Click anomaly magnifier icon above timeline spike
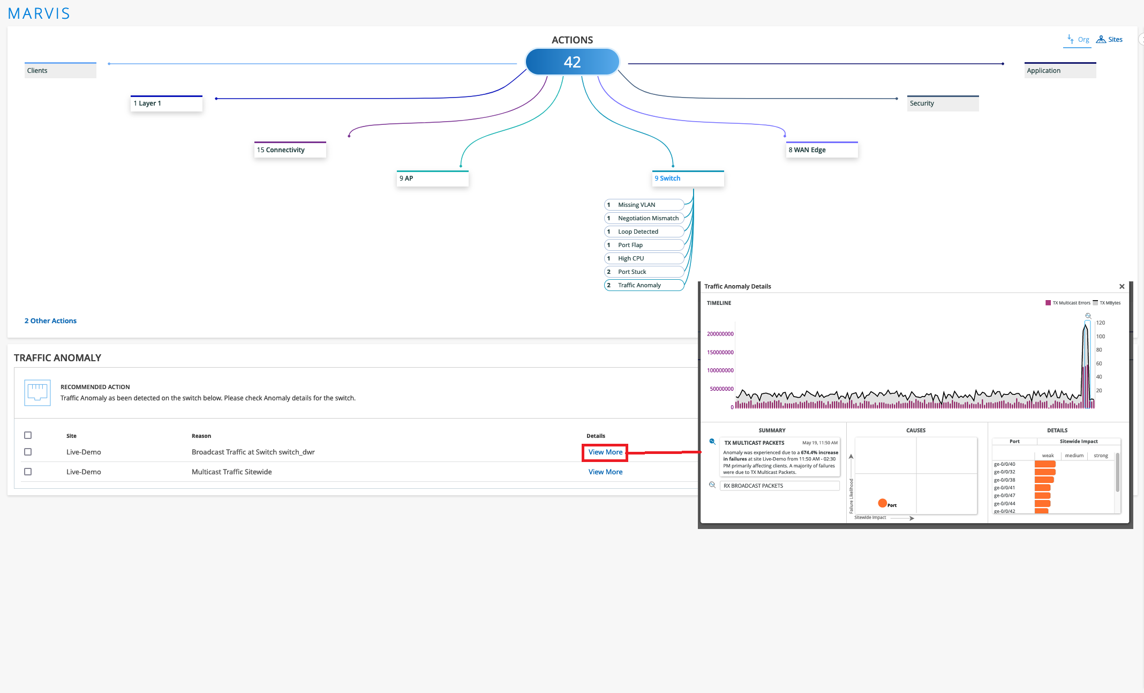 1088,316
